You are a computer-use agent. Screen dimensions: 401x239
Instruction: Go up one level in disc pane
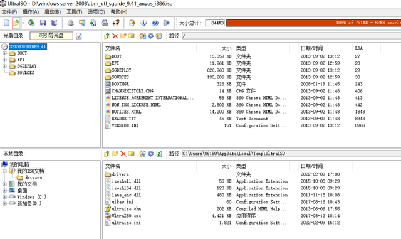[x=107, y=36]
